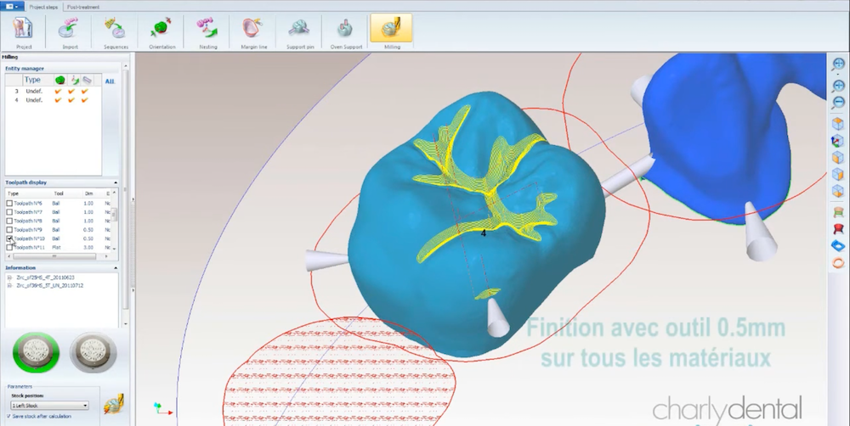The height and width of the screenshot is (426, 850).
Task: Select the Orientation tool
Action: pyautogui.click(x=161, y=31)
